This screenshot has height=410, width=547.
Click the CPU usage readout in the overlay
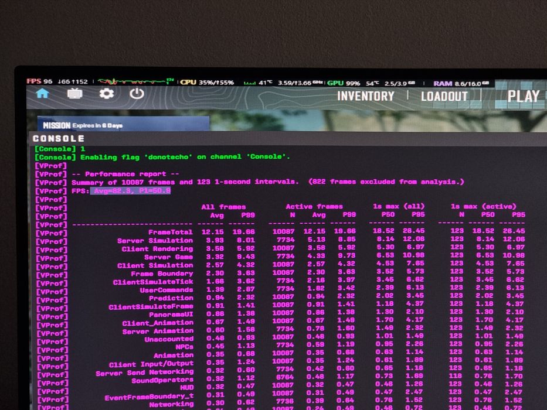point(207,82)
